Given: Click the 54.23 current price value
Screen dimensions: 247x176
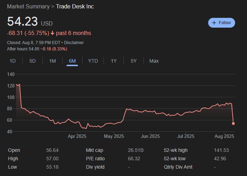Looking at the screenshot, I should 22,21.
